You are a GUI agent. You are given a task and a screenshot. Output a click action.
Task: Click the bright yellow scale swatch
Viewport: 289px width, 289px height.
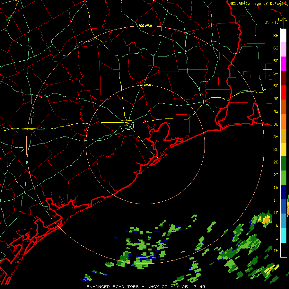pyautogui.click(x=284, y=150)
